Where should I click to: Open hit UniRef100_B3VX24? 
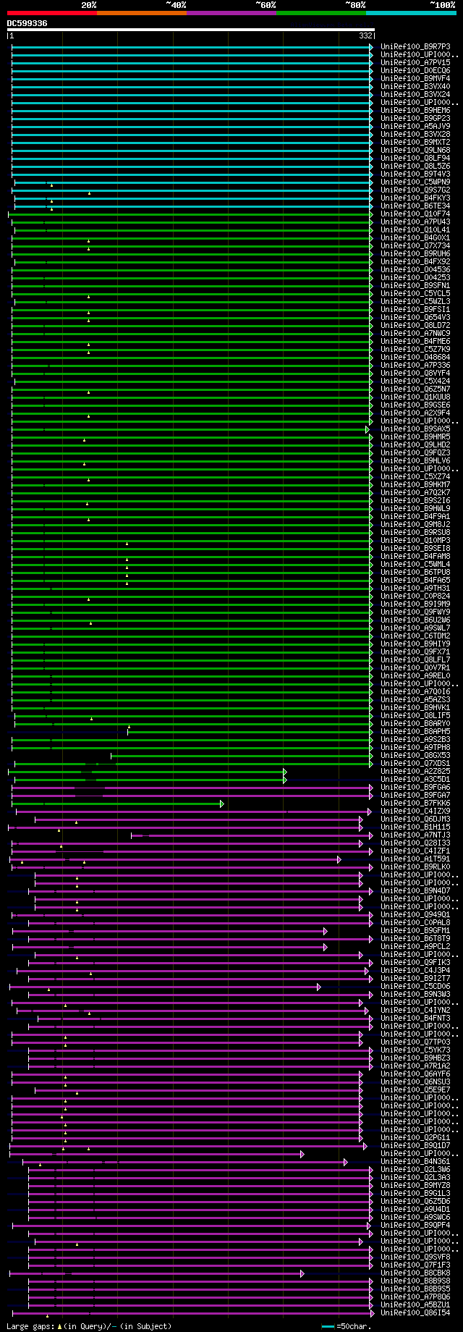point(416,94)
